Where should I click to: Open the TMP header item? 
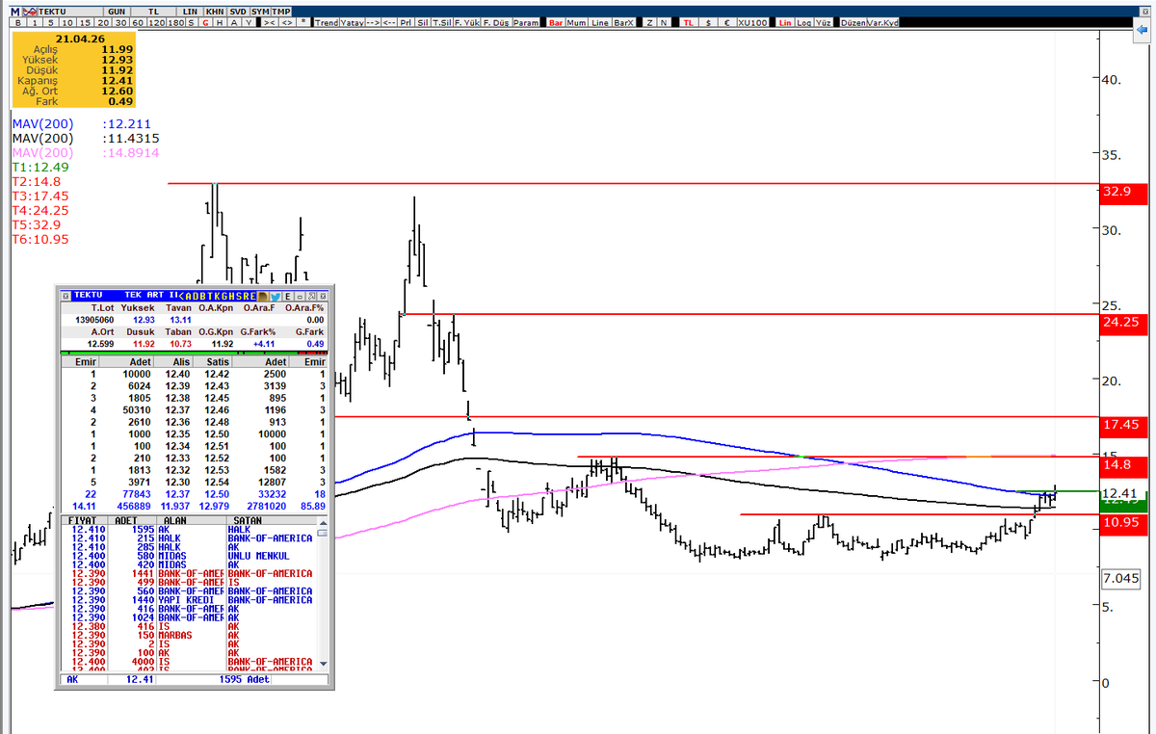[x=281, y=11]
